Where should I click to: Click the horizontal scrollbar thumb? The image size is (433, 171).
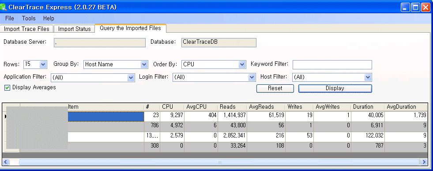(219, 162)
